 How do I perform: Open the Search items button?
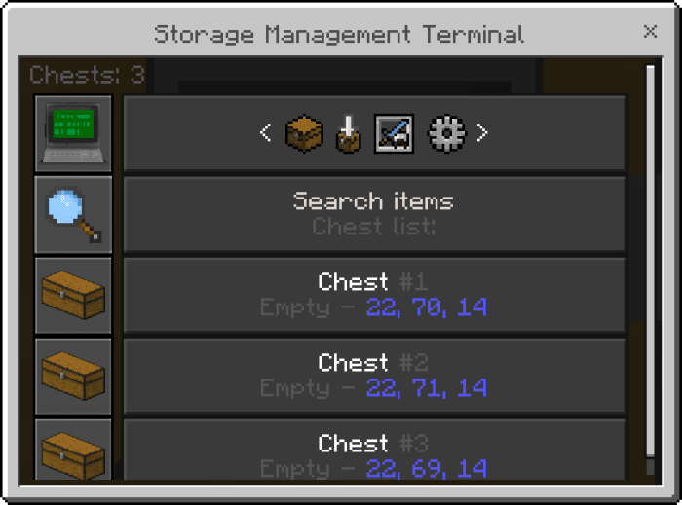point(375,214)
